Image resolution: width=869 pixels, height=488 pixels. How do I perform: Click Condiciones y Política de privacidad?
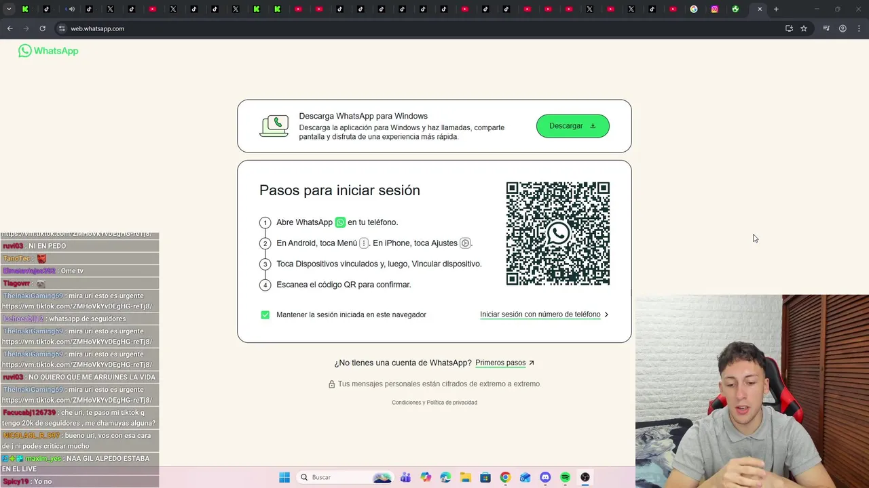434,403
